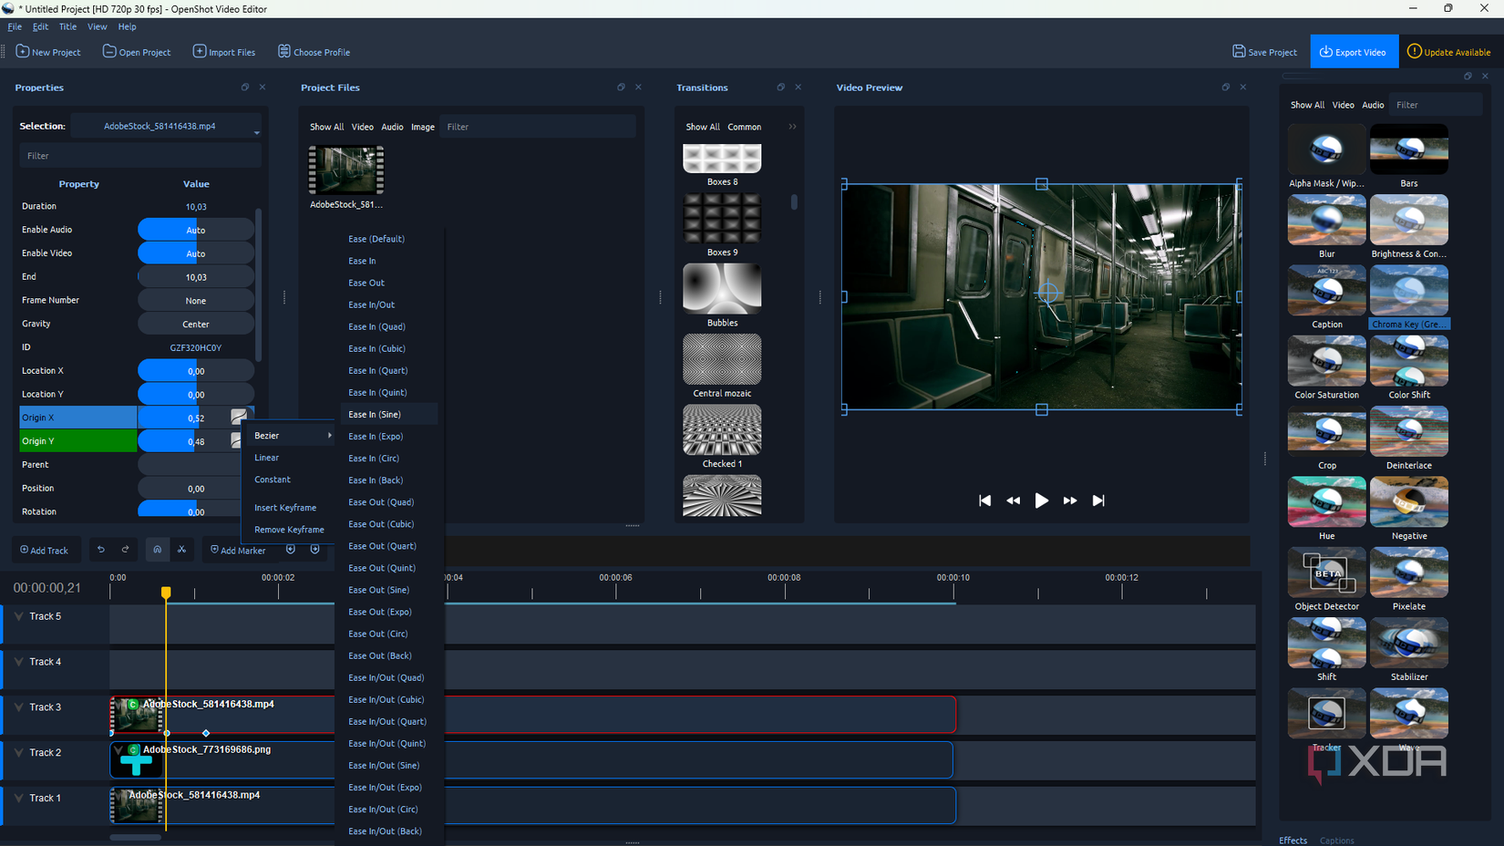Jump to start of the video preview
Screen dimensions: 1504x846
click(x=984, y=500)
